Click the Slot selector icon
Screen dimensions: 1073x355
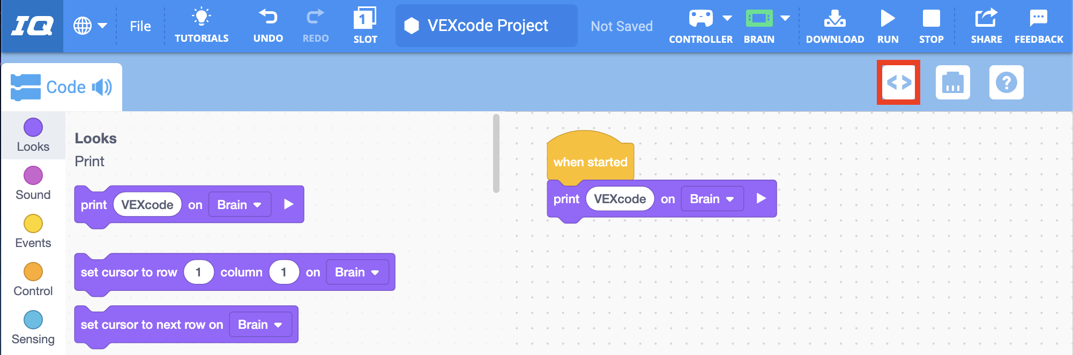(365, 24)
